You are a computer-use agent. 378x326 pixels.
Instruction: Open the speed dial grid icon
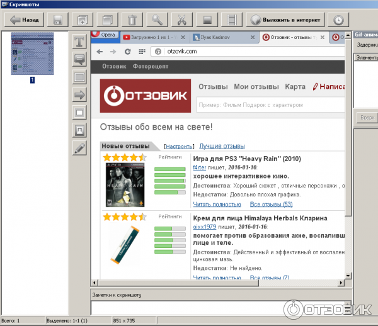click(x=142, y=52)
